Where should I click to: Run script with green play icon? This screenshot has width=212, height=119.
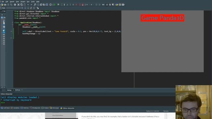(x=55, y=5)
